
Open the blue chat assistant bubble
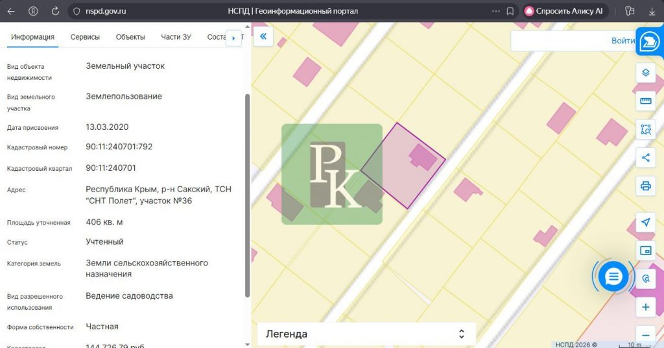[613, 277]
